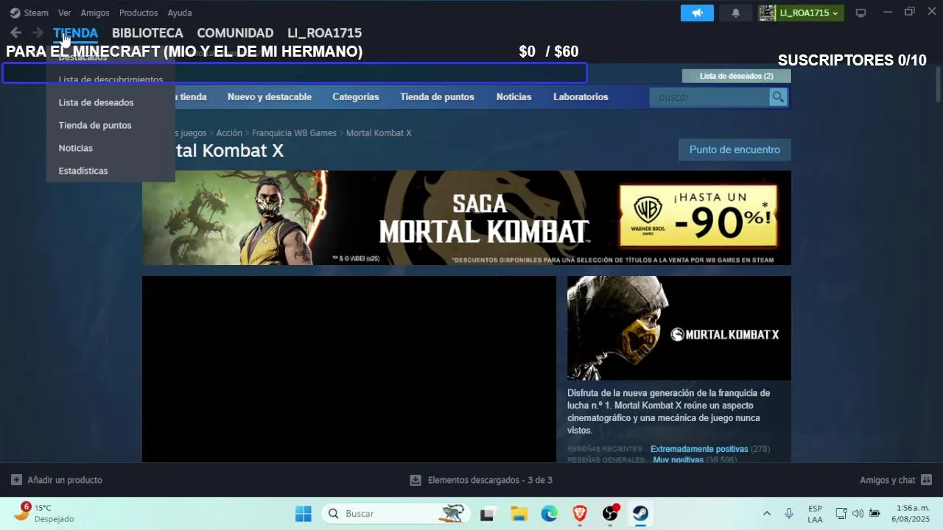
Task: Open the notifications bell
Action: coord(735,13)
